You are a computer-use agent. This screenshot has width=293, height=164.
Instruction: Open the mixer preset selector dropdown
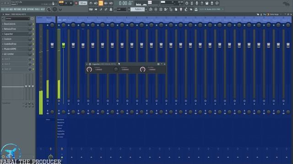tap(17, 19)
